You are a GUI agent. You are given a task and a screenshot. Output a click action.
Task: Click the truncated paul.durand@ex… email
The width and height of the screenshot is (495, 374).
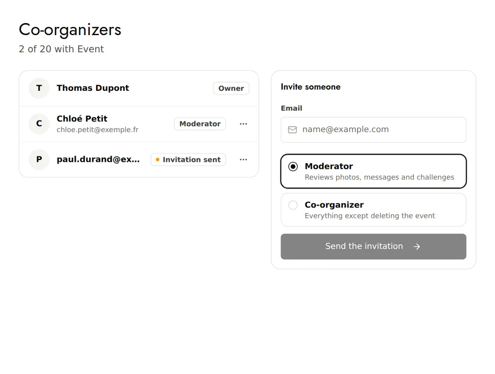(x=98, y=160)
